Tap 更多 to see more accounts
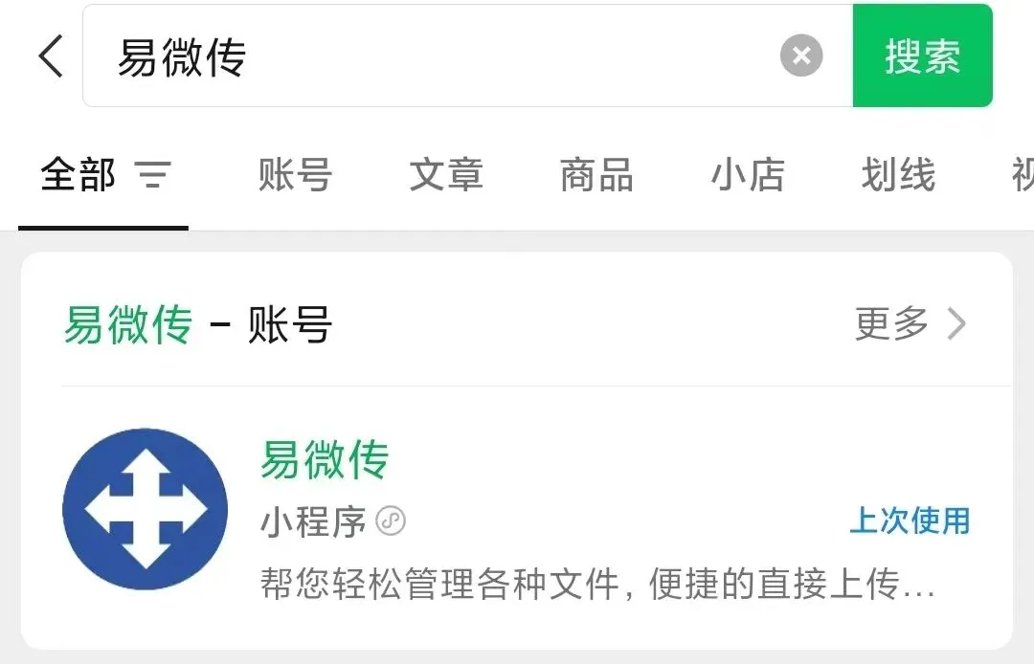1034x664 pixels. (x=891, y=323)
